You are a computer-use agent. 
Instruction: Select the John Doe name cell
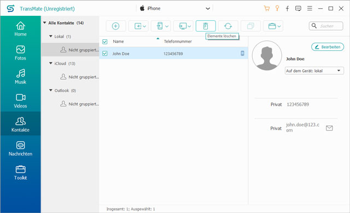(x=121, y=54)
